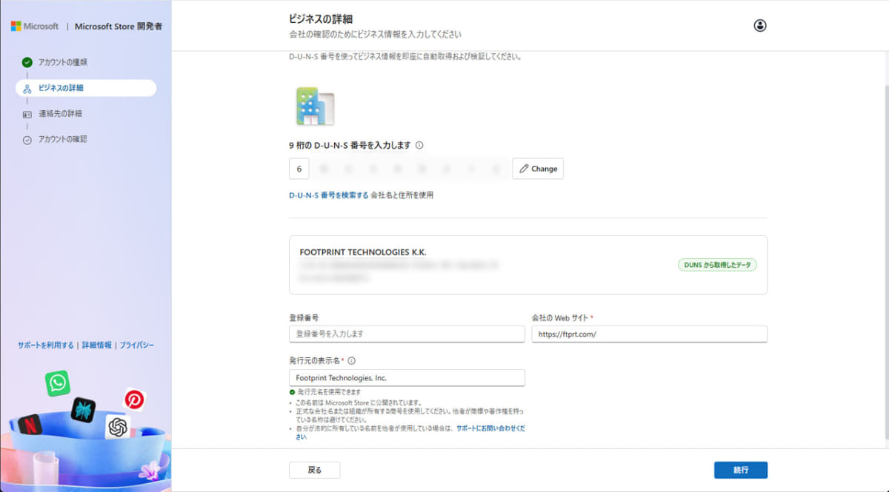The image size is (889, 492).
Task: Click the green checkmark beside アカウントの種類
Action: [27, 62]
